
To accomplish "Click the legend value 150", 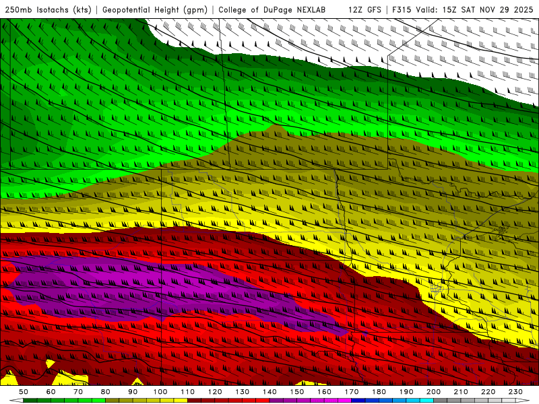I will coord(297,392).
